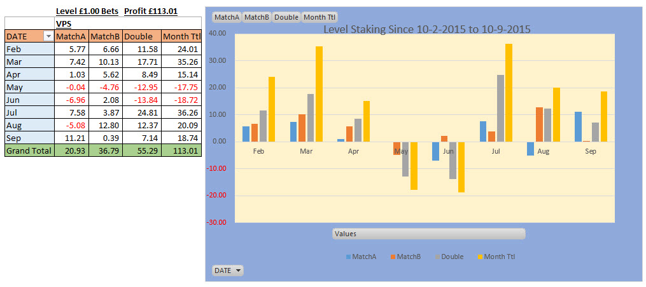Select grand total value 36.79

105,151
